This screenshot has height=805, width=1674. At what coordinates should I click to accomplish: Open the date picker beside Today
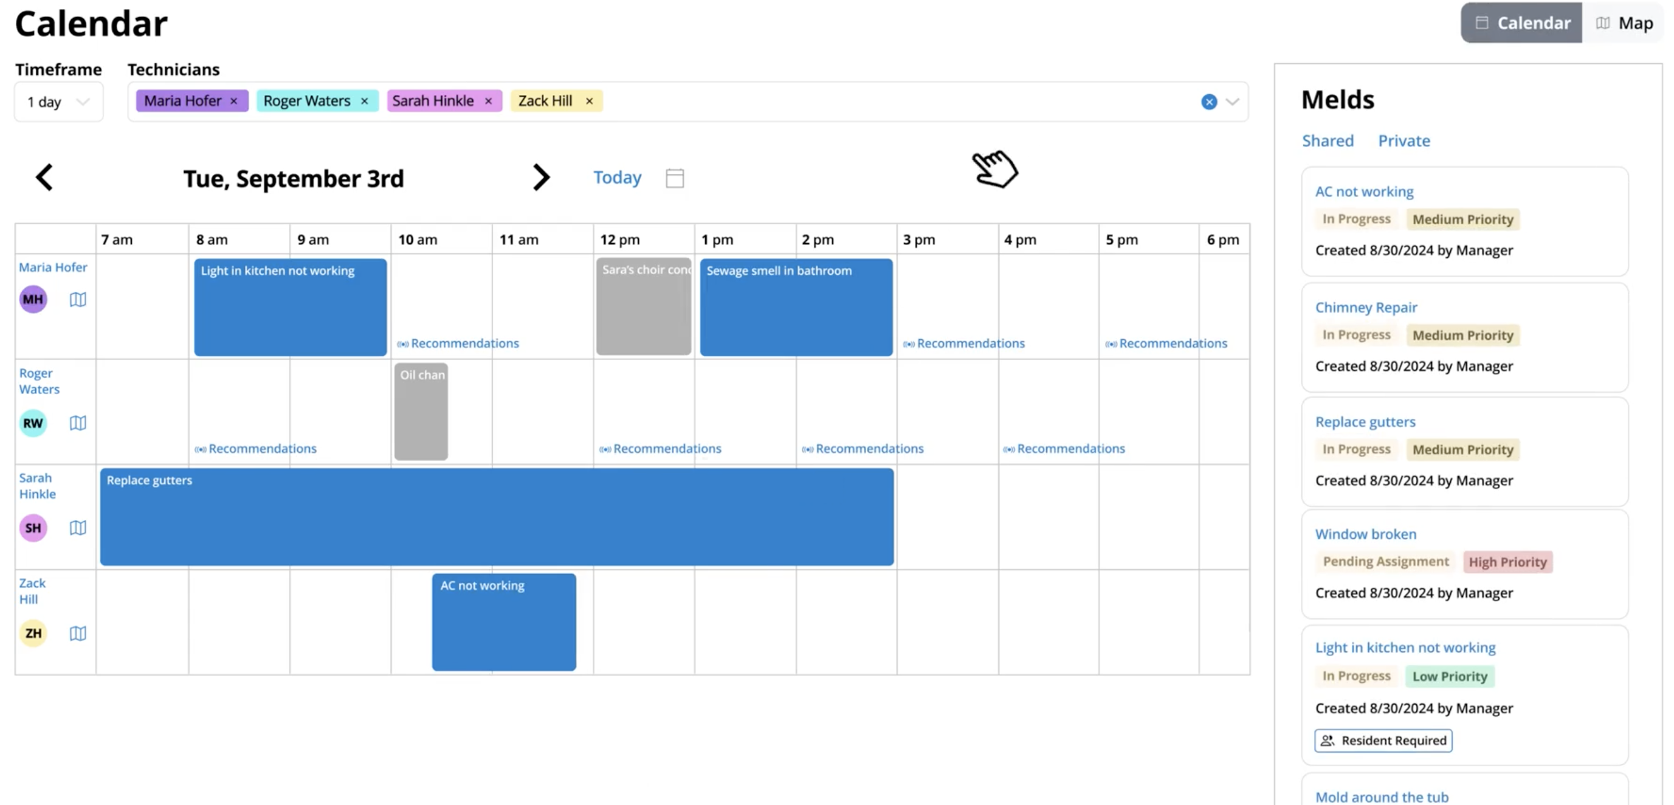675,178
